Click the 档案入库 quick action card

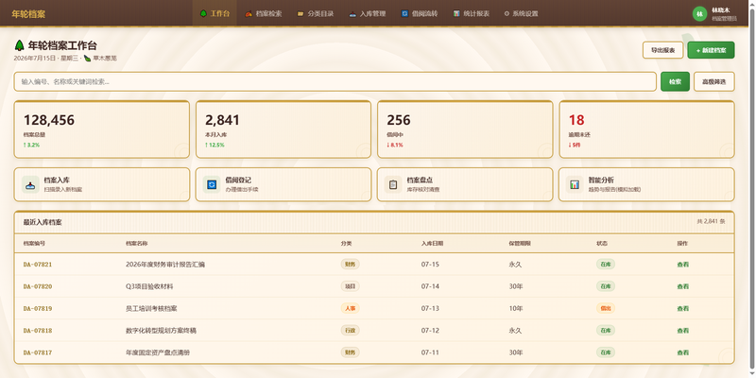point(102,184)
